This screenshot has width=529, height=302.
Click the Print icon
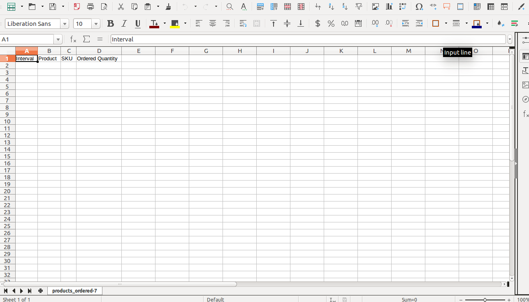click(x=90, y=7)
